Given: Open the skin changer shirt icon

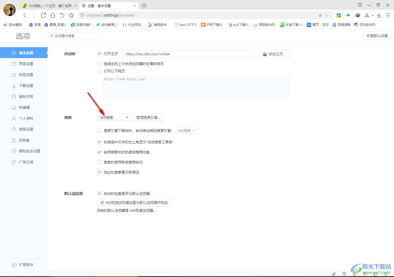Looking at the screenshot, I should coord(360,5).
